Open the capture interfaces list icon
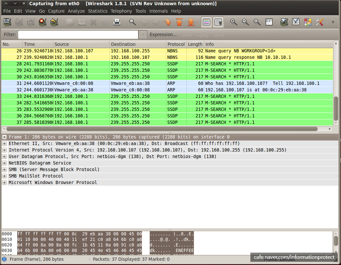The image size is (341, 265). pyautogui.click(x=7, y=22)
